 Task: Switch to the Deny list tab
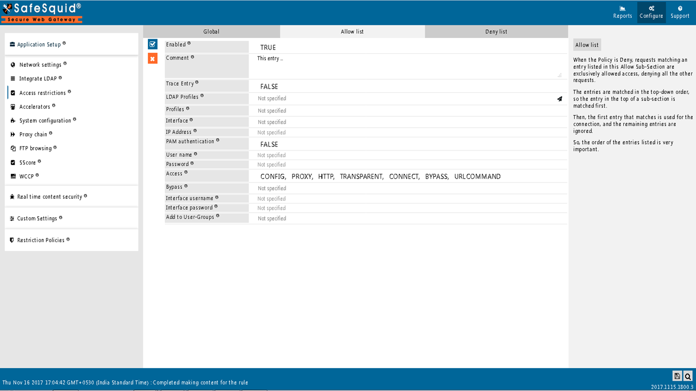(496, 31)
